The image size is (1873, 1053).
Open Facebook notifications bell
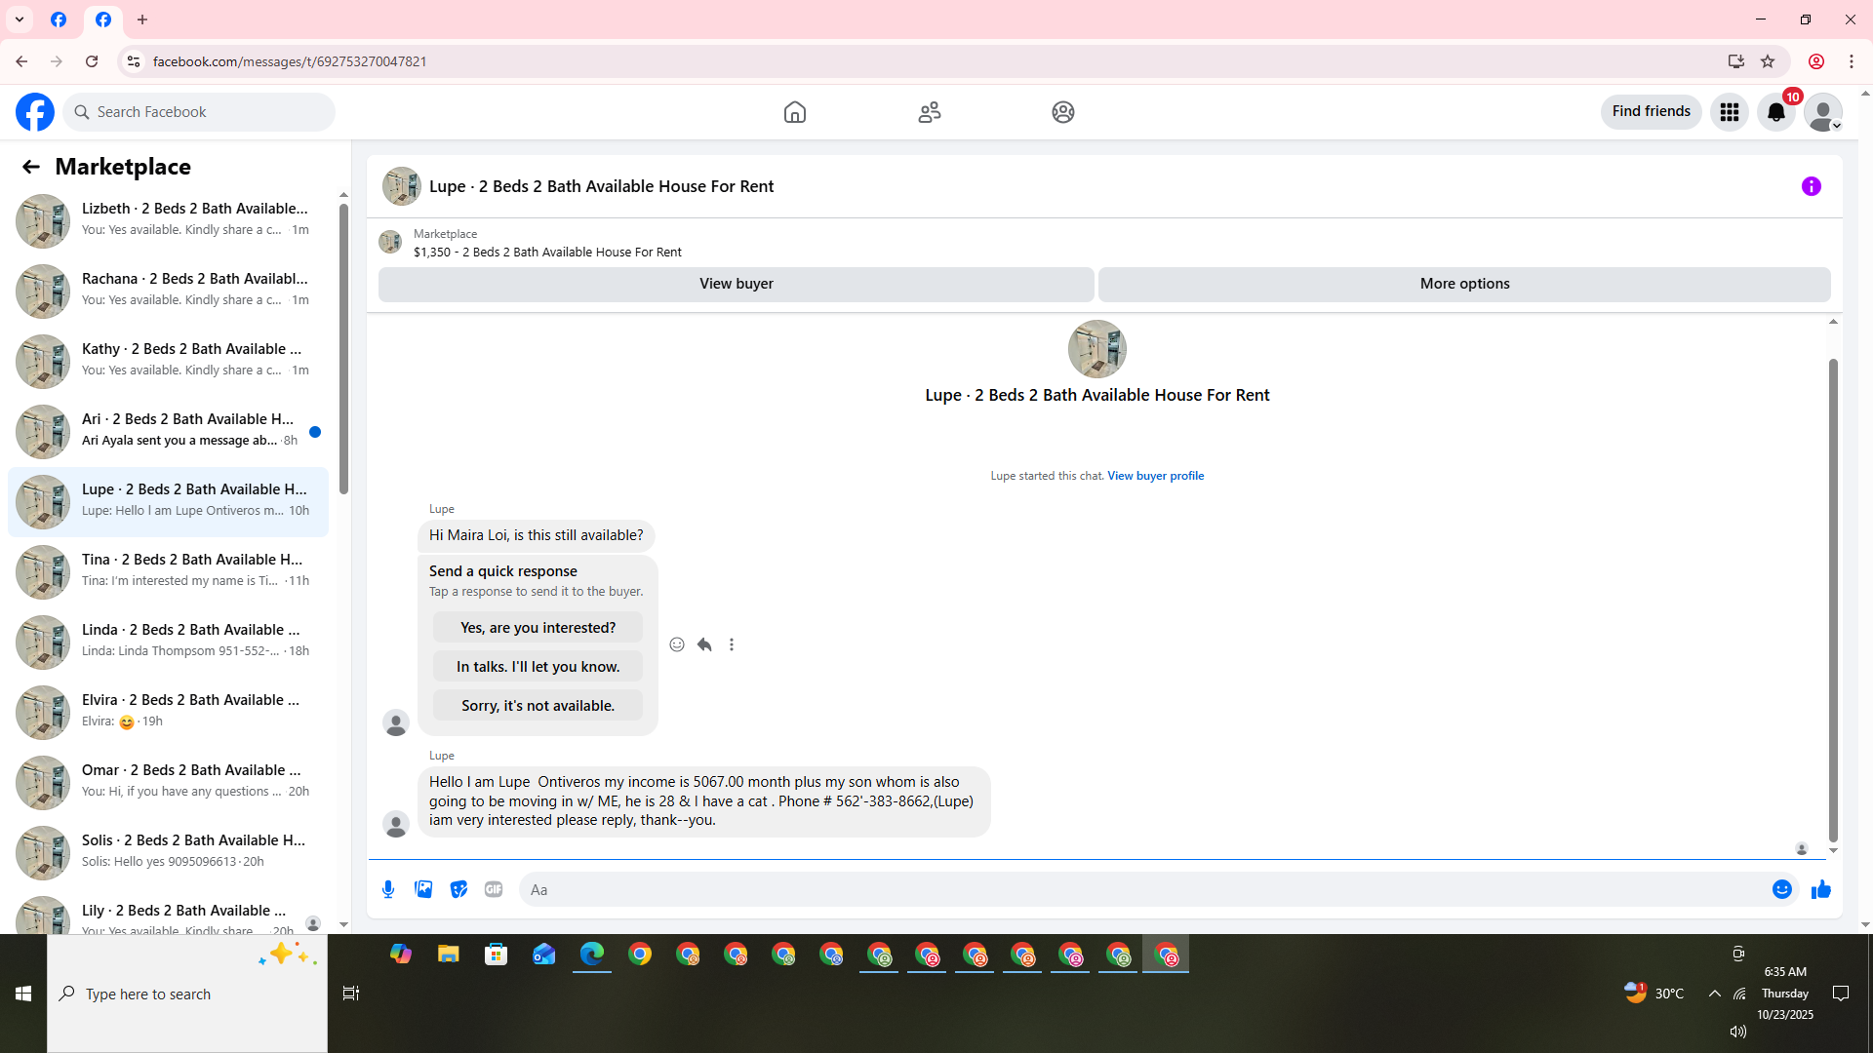click(1775, 112)
